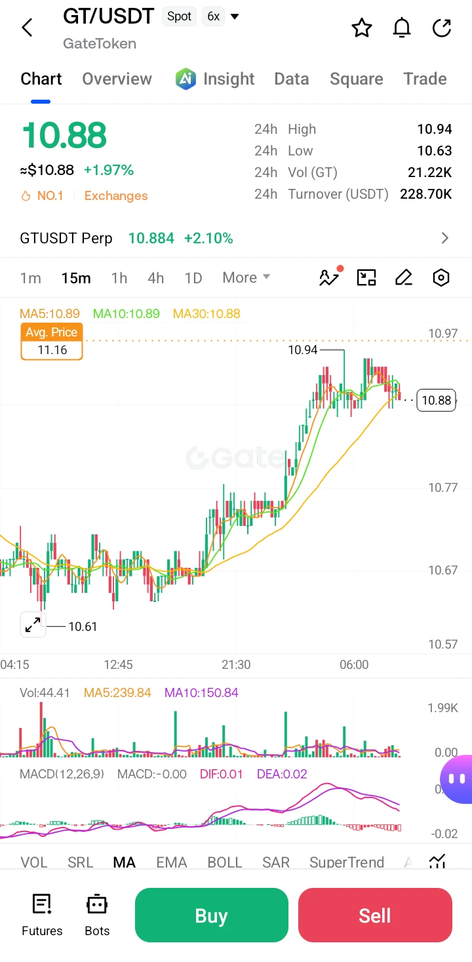Tap the 24h Low value 10.63
This screenshot has width=472, height=962.
435,151
